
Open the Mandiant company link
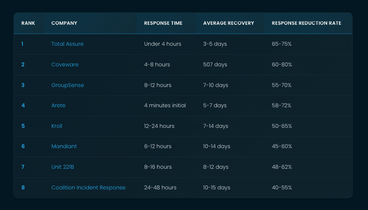click(64, 146)
